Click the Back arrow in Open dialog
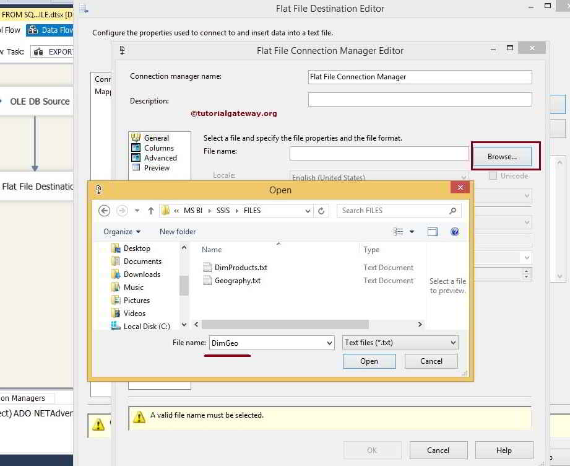The width and height of the screenshot is (570, 466). (105, 211)
